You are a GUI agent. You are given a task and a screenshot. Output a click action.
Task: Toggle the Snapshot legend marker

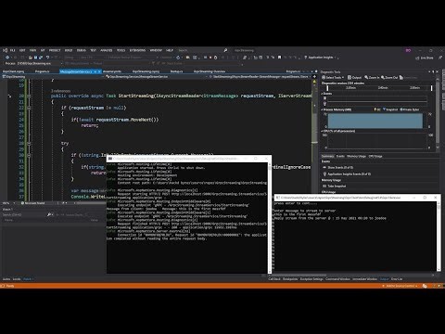pos(390,109)
